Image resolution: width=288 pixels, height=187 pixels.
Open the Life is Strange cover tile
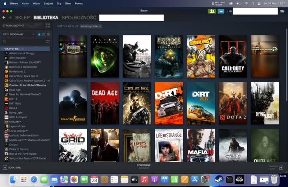pyautogui.click(x=169, y=145)
